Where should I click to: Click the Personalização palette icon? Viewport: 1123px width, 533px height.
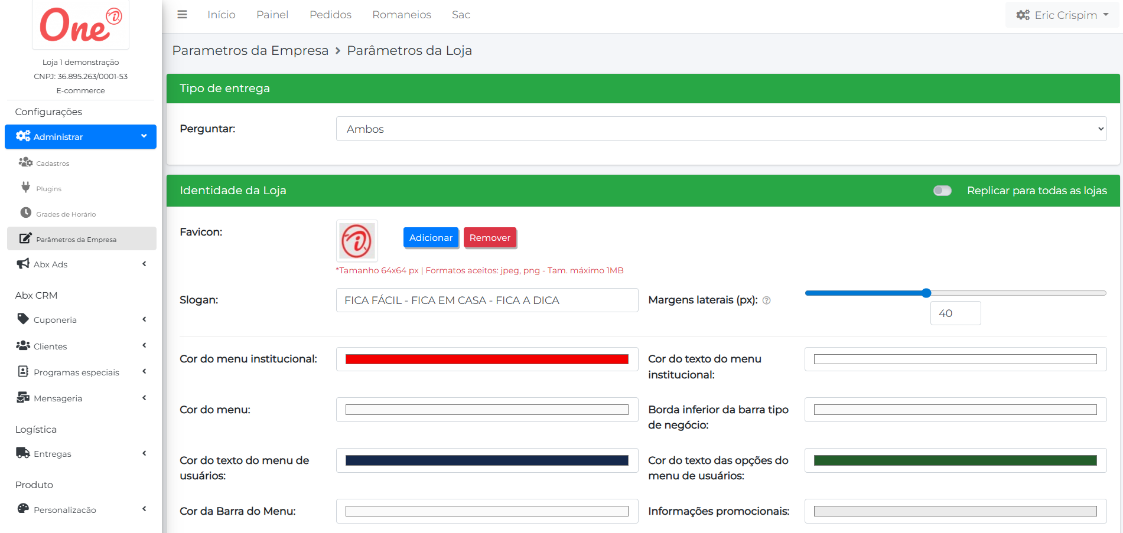click(x=23, y=509)
